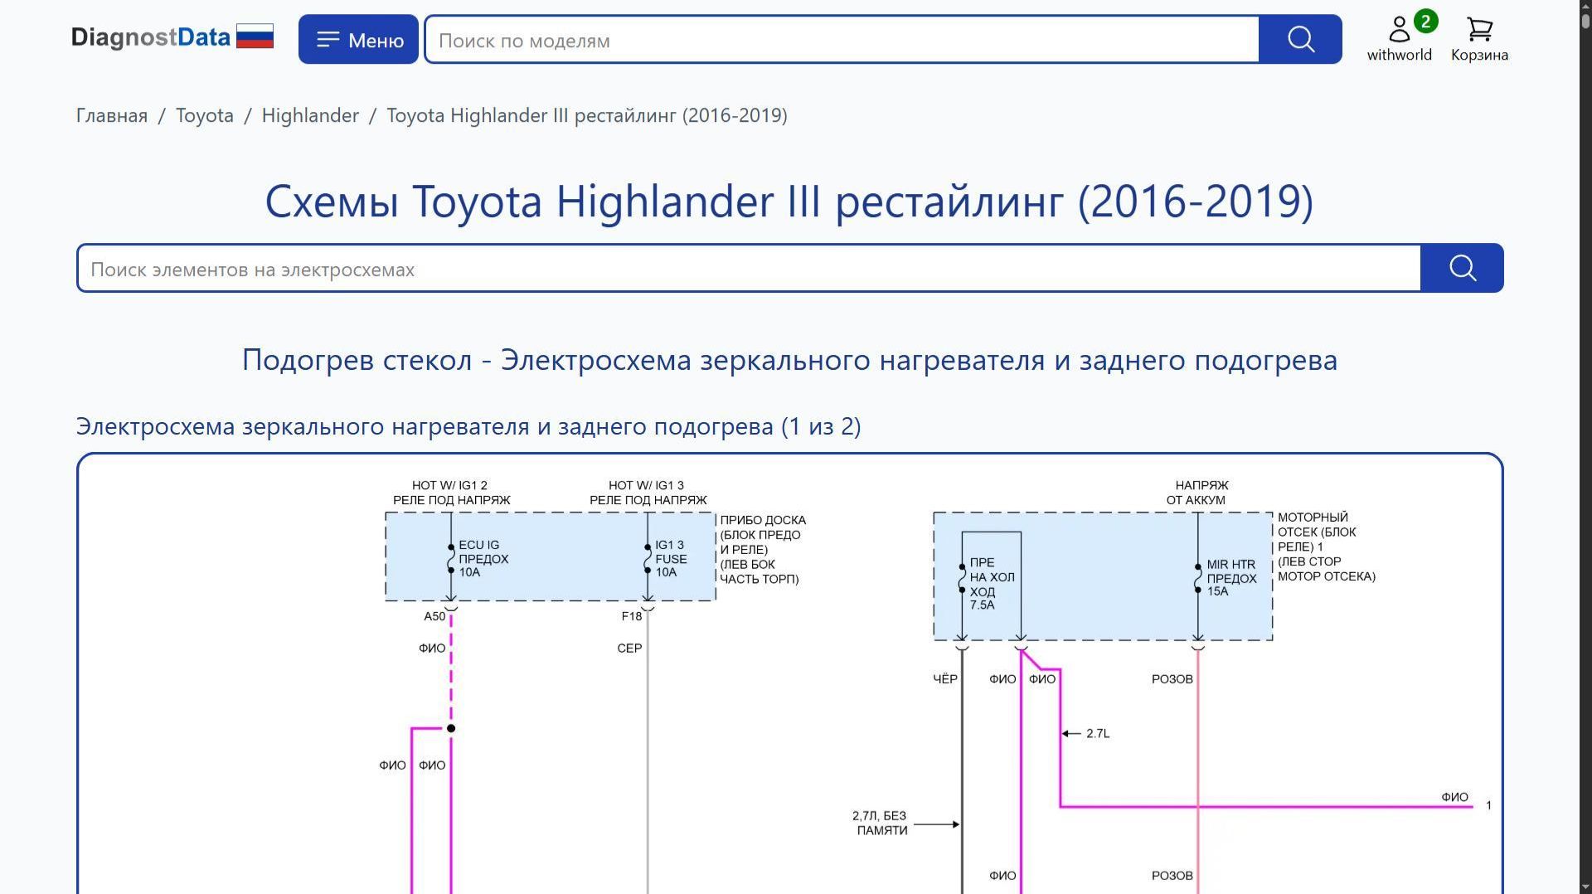
Task: Open the Toyota breadcrumb link
Action: coord(204,115)
